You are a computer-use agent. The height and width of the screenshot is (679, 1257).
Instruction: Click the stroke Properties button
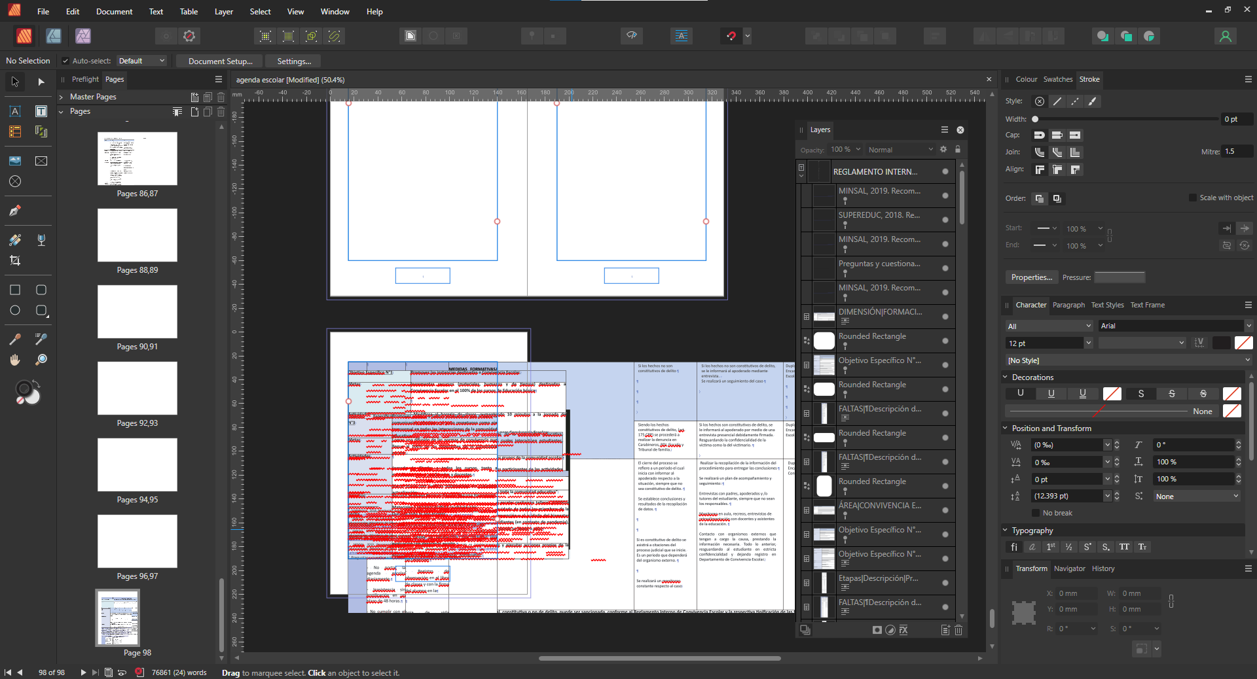[1031, 277]
